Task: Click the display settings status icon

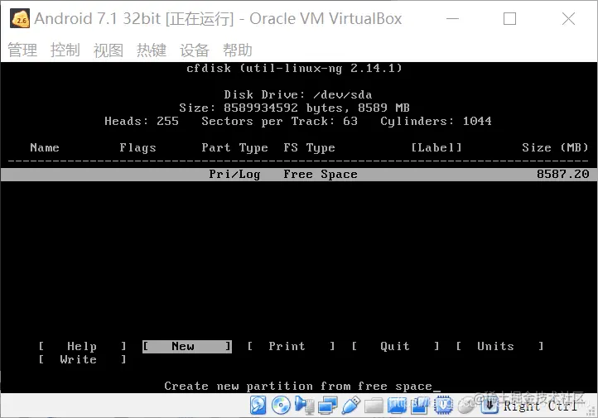Action: pyautogui.click(x=397, y=406)
